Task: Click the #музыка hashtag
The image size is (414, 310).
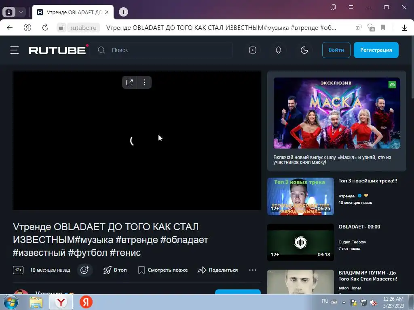Action: (x=94, y=240)
